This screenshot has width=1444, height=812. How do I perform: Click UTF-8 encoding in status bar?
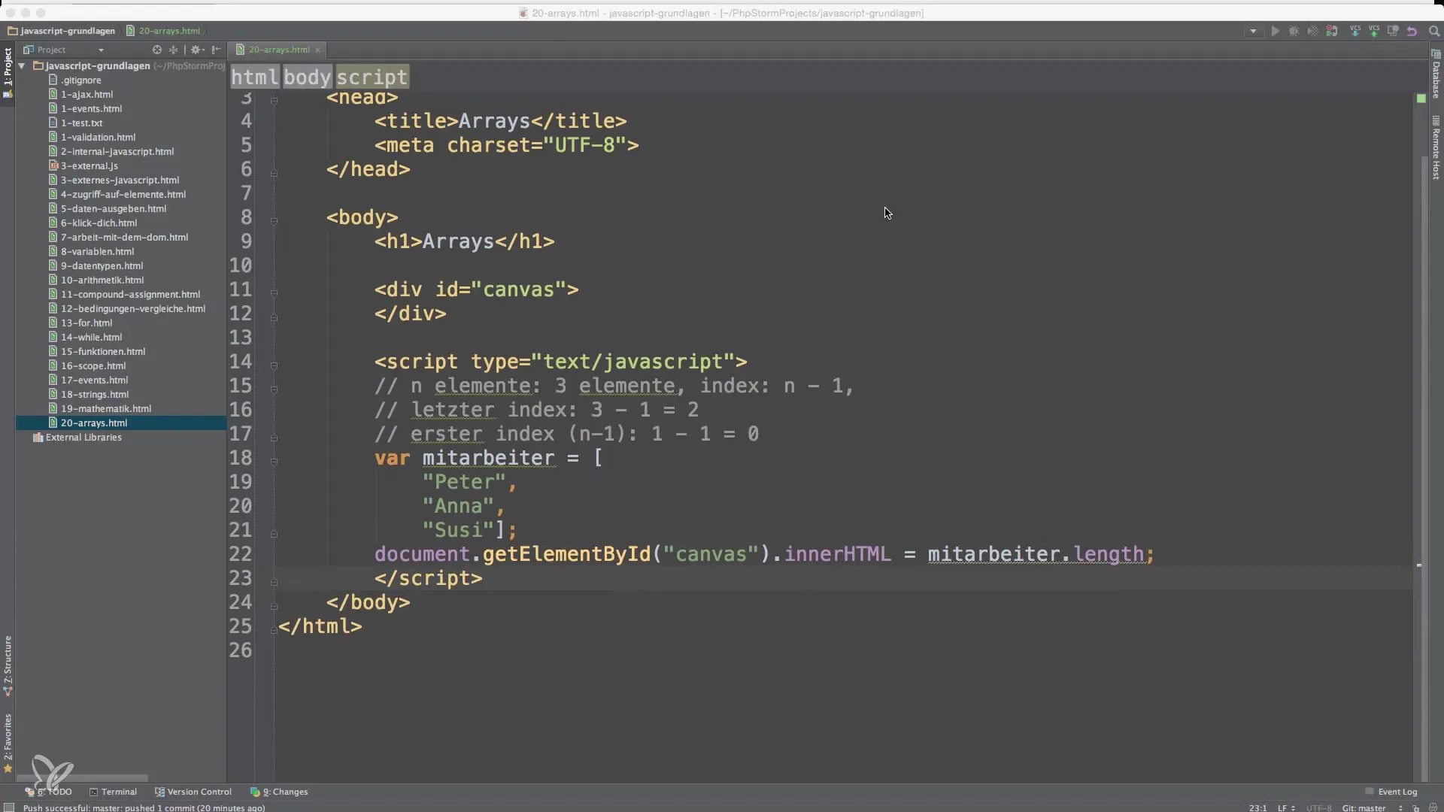point(1318,807)
